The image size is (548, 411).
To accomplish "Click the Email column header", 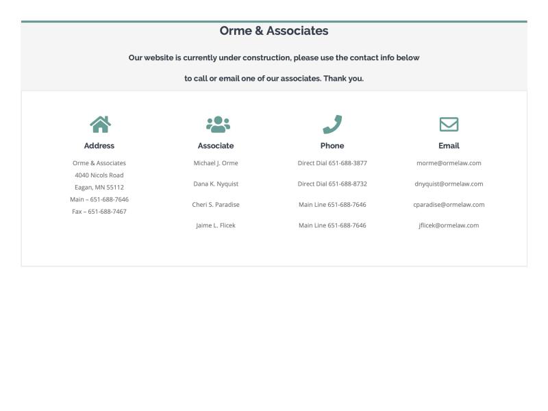I will [x=449, y=145].
